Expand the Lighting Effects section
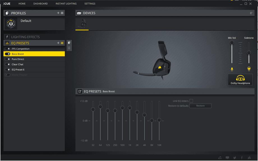The image size is (258, 161). click(x=34, y=37)
